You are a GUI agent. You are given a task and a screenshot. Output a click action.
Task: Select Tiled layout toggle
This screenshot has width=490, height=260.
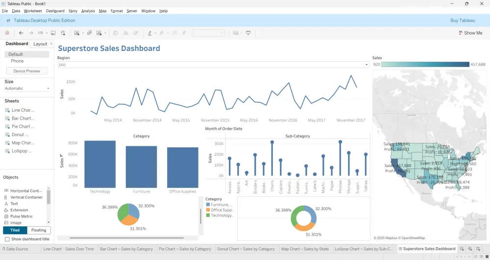[15, 230]
